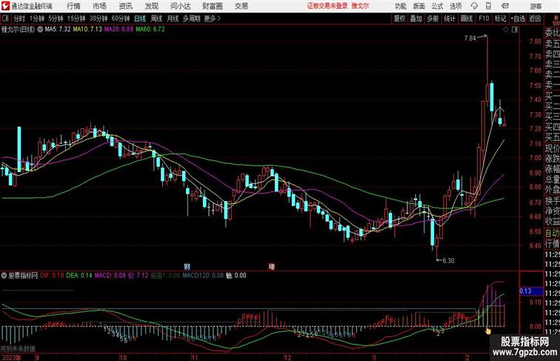560x361 pixels.
Task: Open the 多周期 multi-period view
Action: click(191, 19)
